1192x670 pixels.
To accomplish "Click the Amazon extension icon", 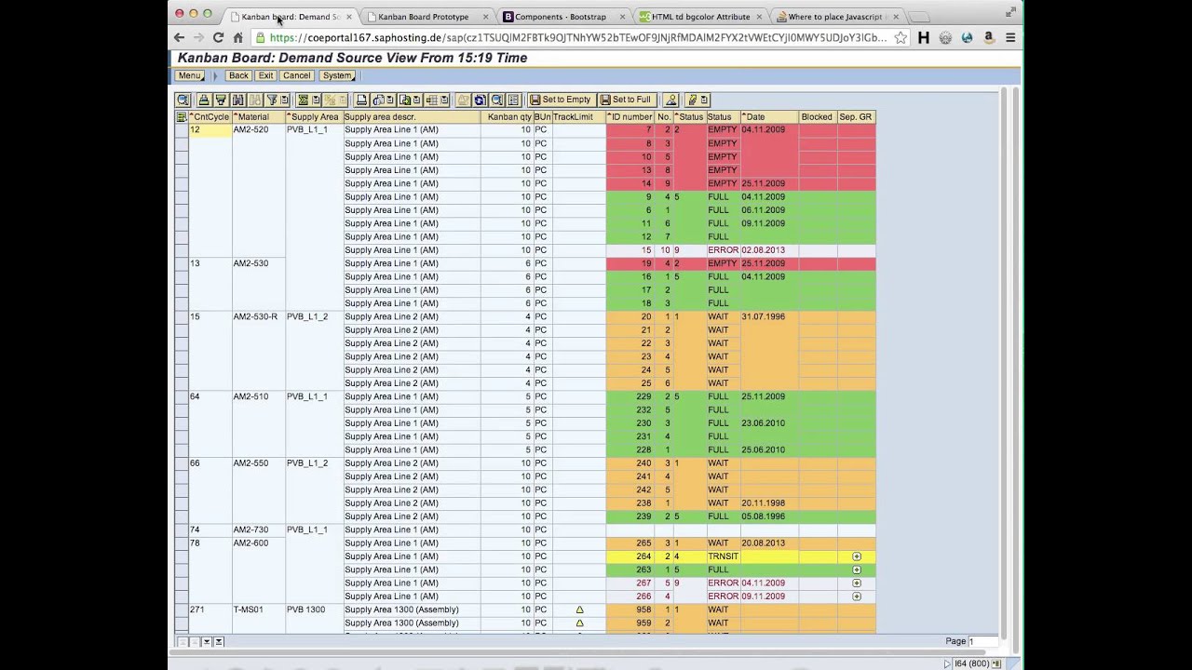I will coord(988,38).
